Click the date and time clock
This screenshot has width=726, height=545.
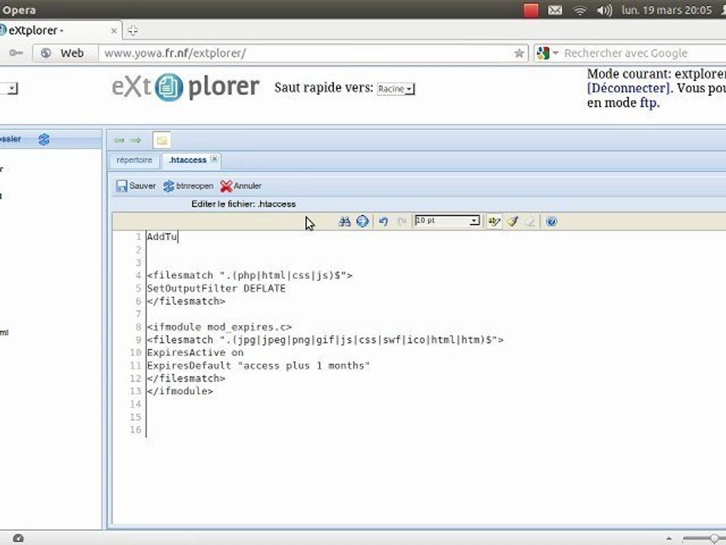click(667, 10)
